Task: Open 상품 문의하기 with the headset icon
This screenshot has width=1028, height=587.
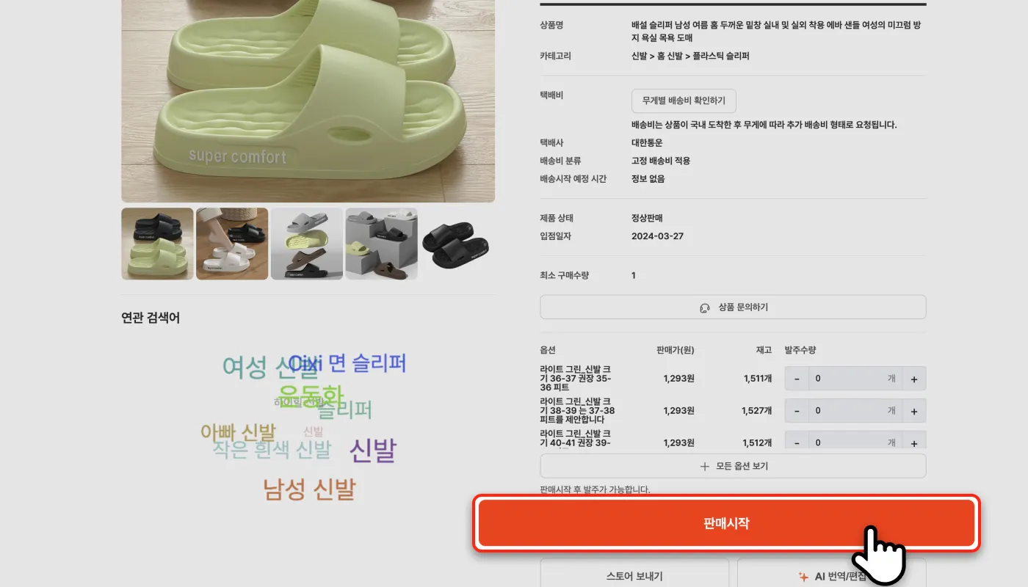Action: pos(733,307)
